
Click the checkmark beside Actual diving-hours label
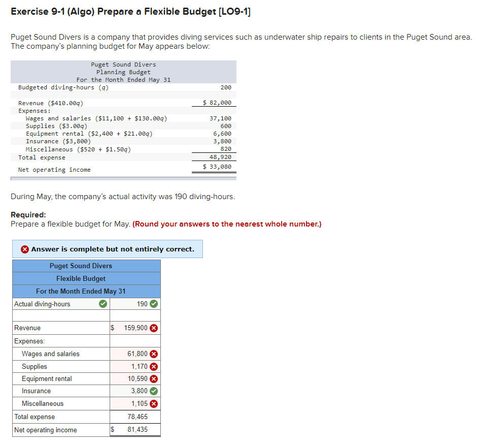click(x=101, y=303)
